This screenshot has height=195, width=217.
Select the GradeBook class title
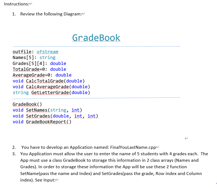tap(96, 38)
